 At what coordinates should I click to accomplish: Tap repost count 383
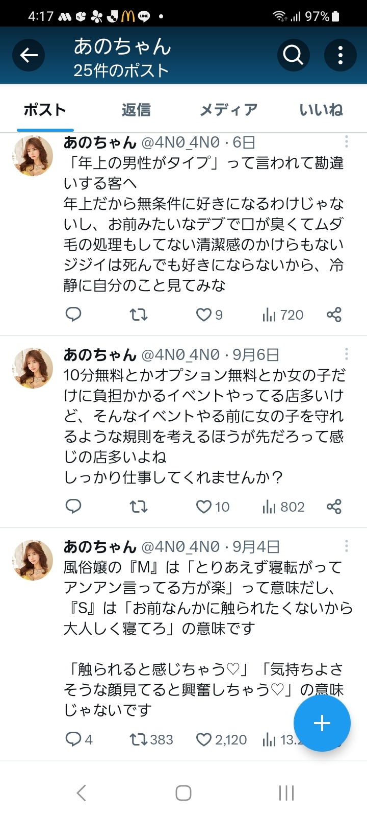[151, 739]
